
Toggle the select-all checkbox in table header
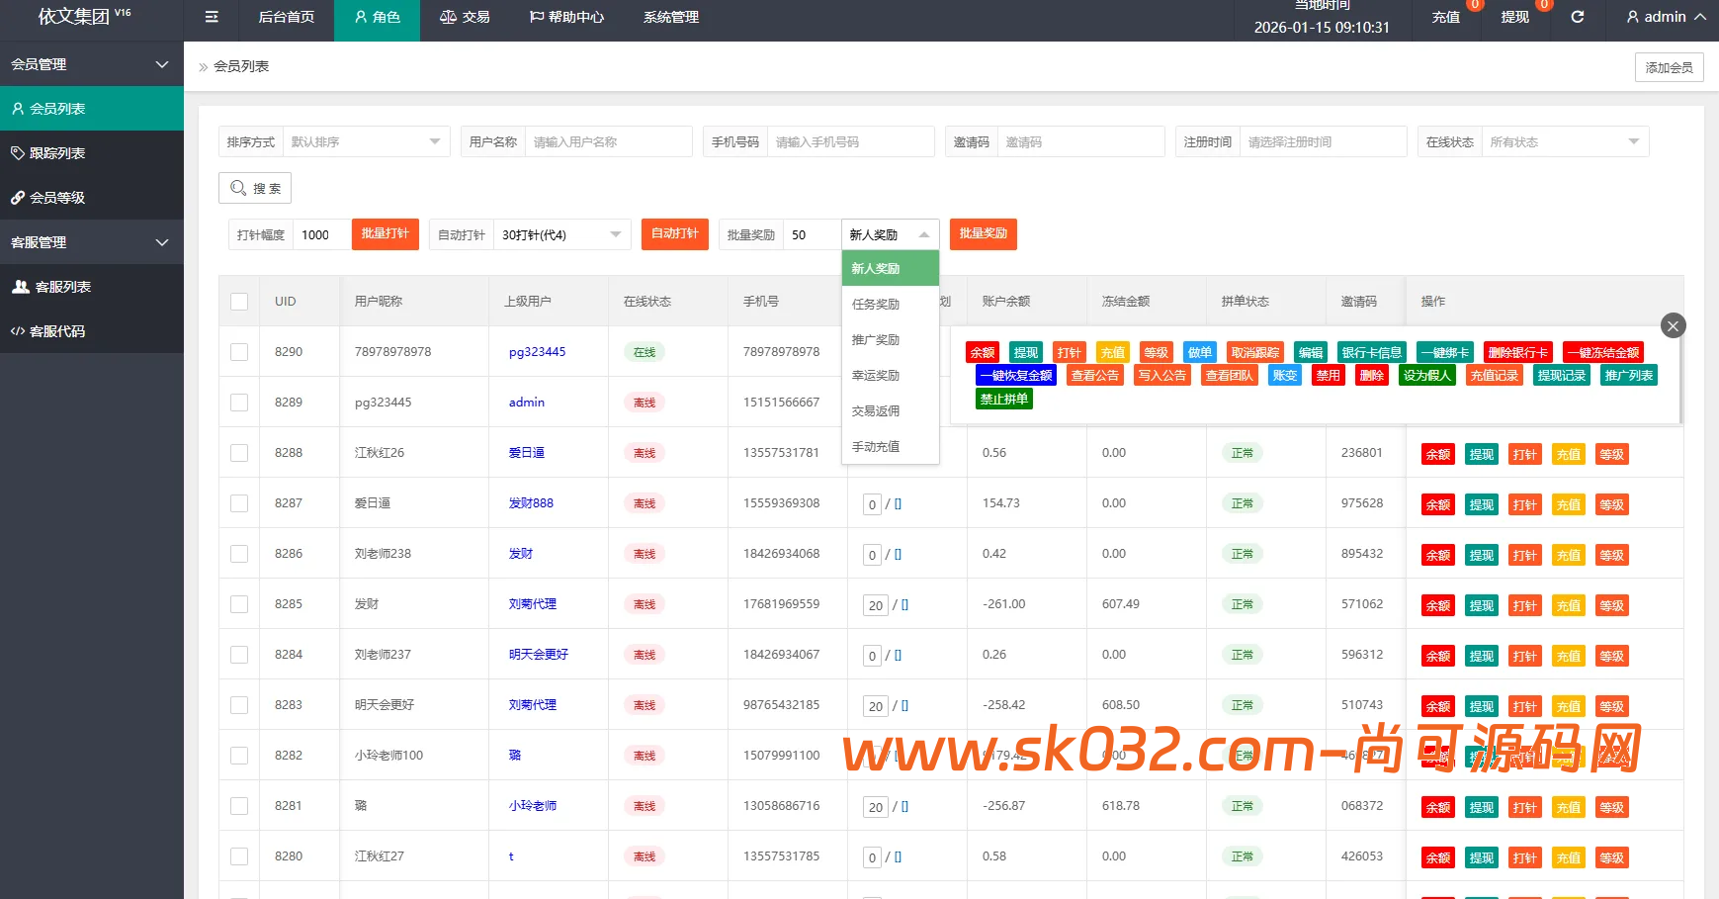(238, 301)
